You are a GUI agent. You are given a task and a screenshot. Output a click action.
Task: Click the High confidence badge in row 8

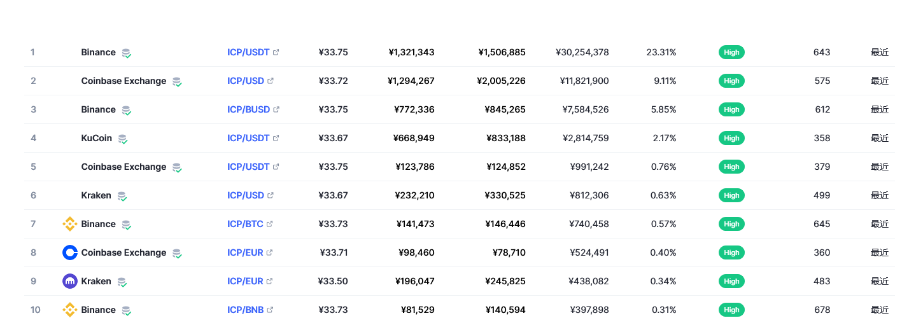pyautogui.click(x=731, y=252)
